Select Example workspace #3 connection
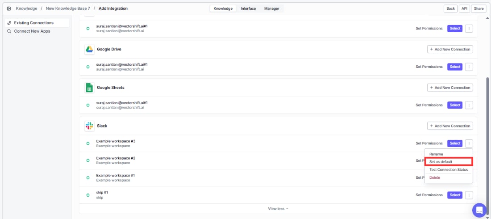 455,143
